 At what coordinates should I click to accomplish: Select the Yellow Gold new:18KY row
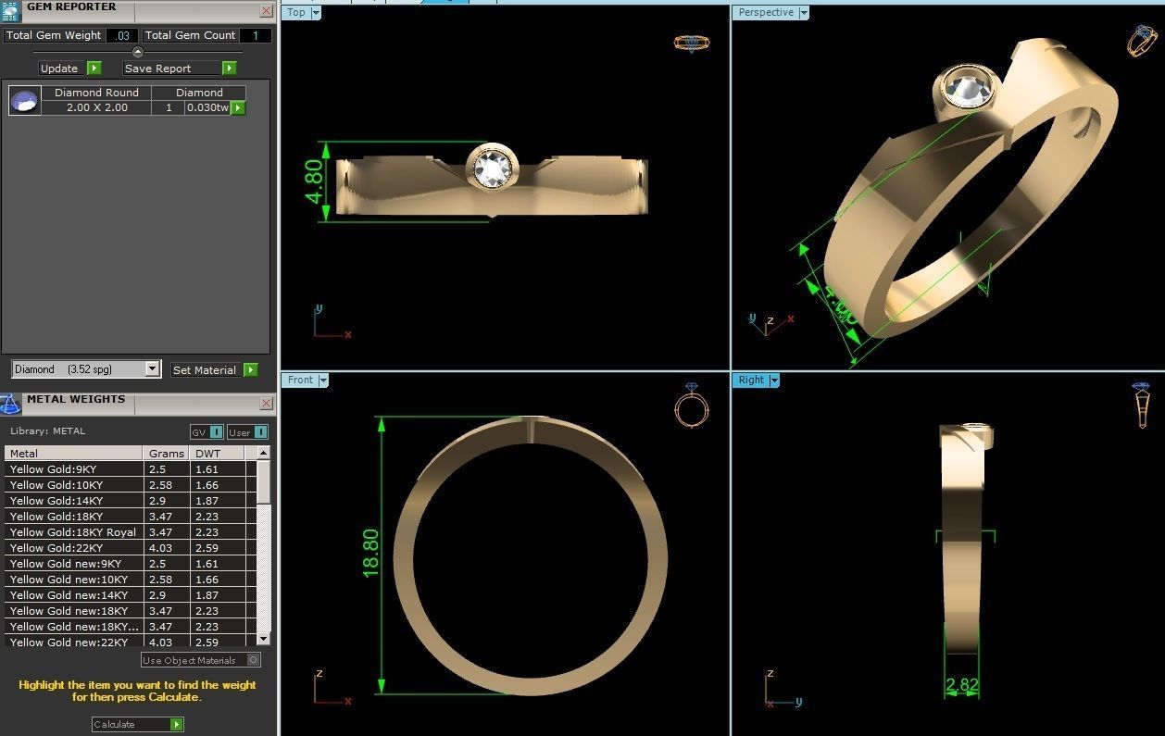pos(131,611)
